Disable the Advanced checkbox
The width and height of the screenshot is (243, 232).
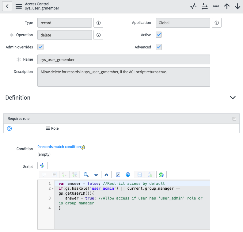coord(159,47)
